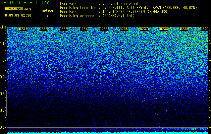Click the meteor count value 2

point(48,15)
